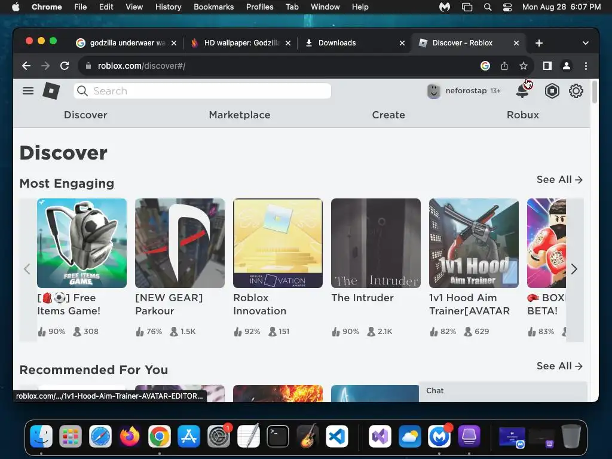The height and width of the screenshot is (459, 612).
Task: Open the Create navigation tab
Action: (388, 115)
